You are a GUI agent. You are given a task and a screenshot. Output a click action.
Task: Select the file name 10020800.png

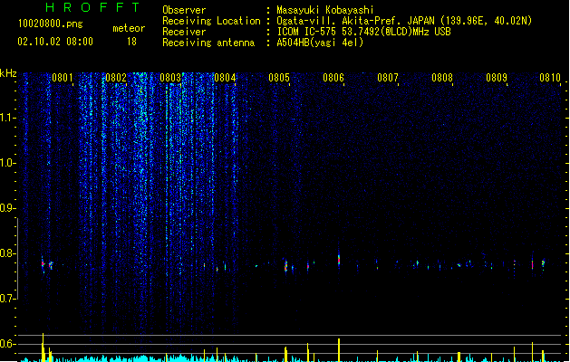(51, 24)
